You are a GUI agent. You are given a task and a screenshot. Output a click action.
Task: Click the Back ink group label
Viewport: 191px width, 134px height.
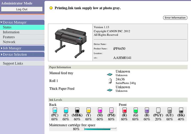tap(53, 105)
